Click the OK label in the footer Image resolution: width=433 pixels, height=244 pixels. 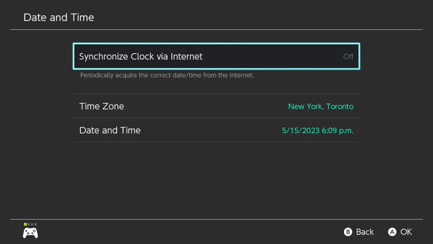(406, 232)
